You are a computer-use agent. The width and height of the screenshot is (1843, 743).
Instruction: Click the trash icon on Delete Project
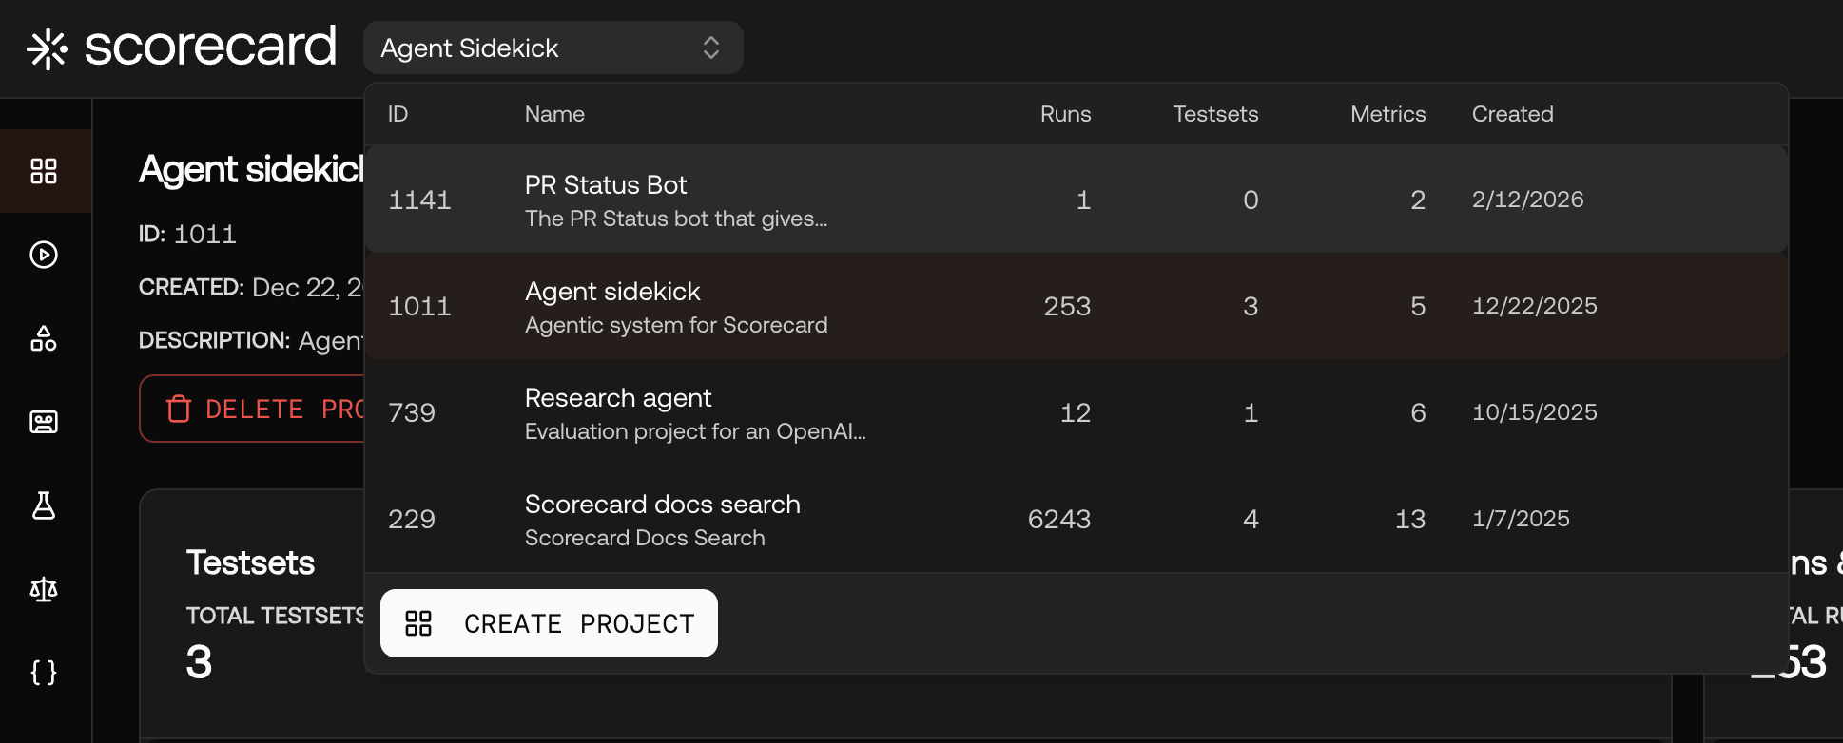tap(179, 409)
